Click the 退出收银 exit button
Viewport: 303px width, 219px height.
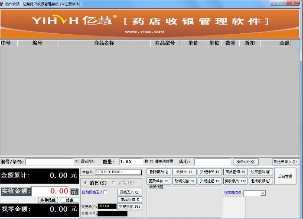261,181
